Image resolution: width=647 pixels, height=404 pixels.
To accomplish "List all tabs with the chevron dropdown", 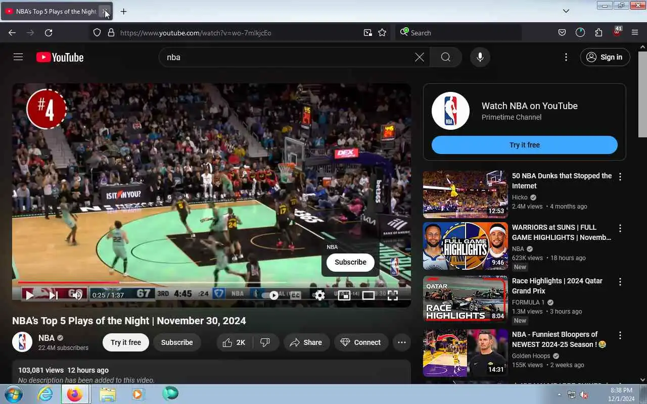I will coord(566,11).
